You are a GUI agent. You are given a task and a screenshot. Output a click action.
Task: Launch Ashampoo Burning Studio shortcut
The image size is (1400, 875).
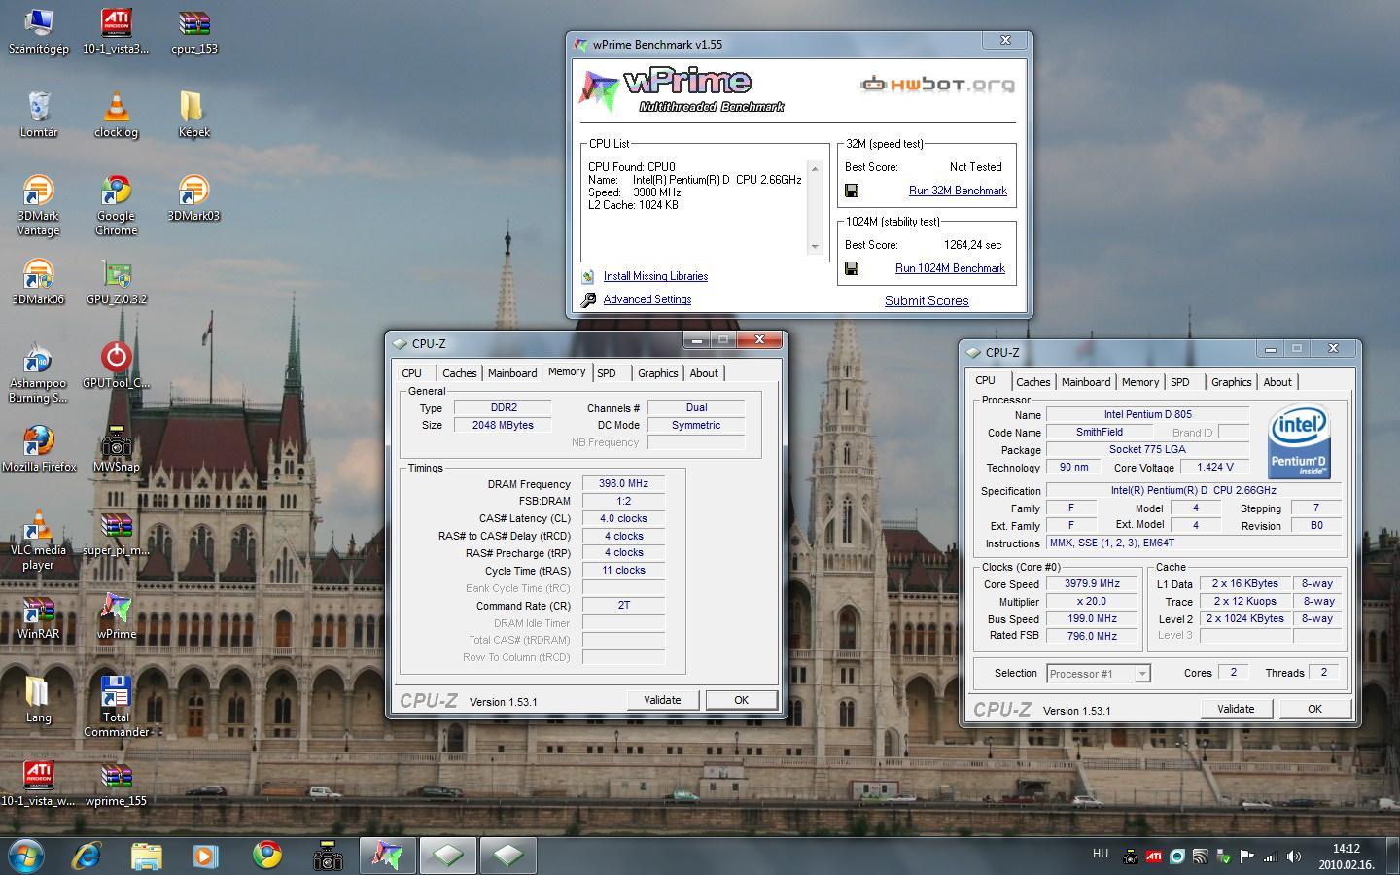[x=38, y=372]
